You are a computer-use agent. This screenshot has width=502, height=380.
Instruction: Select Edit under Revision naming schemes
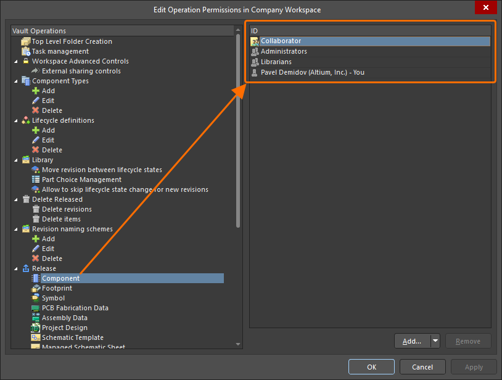[48, 249]
